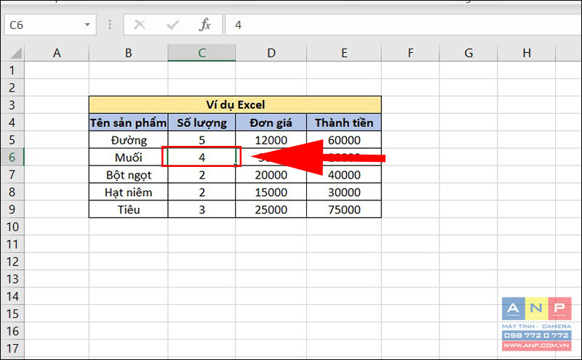Select row 16 header
582x360 pixels.
(x=12, y=331)
